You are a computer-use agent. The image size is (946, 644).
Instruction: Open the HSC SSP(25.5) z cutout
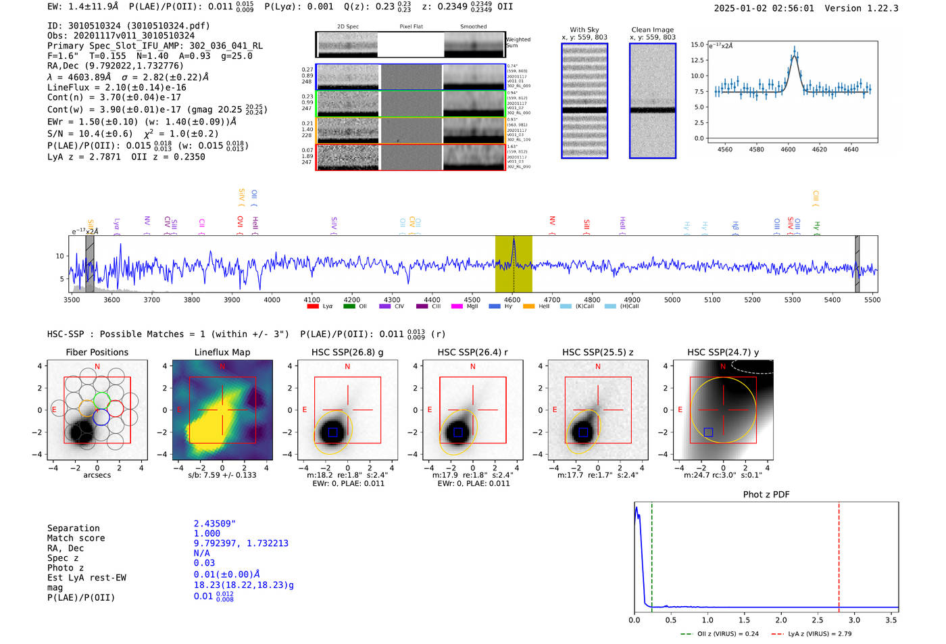[x=597, y=410]
